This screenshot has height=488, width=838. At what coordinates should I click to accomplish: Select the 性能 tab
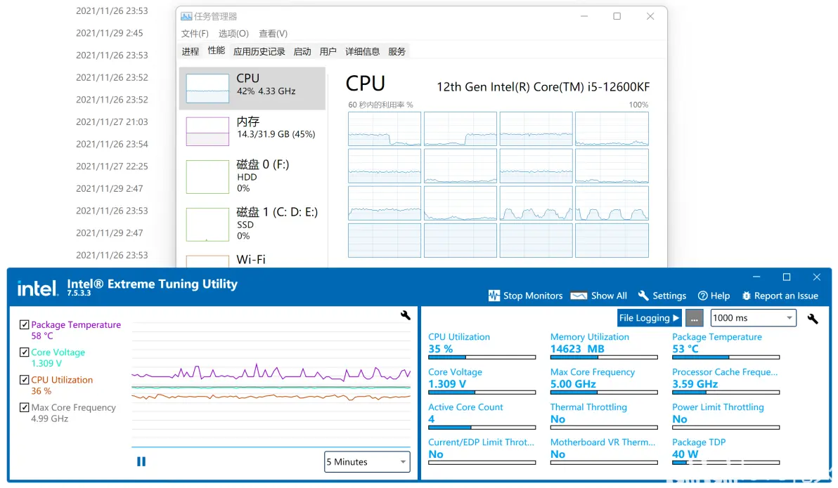pyautogui.click(x=217, y=51)
